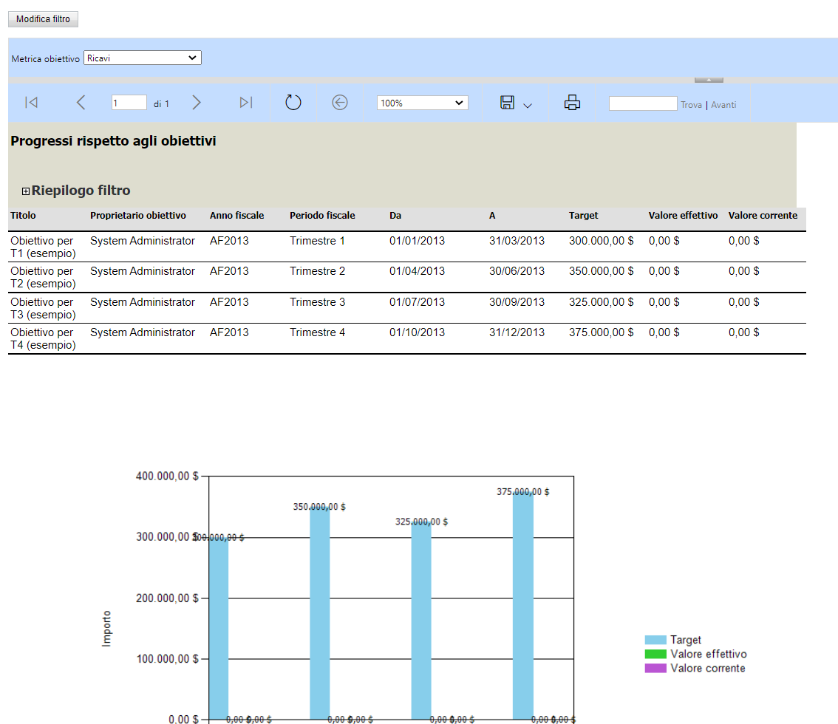Jump to the last page of the report

point(245,103)
